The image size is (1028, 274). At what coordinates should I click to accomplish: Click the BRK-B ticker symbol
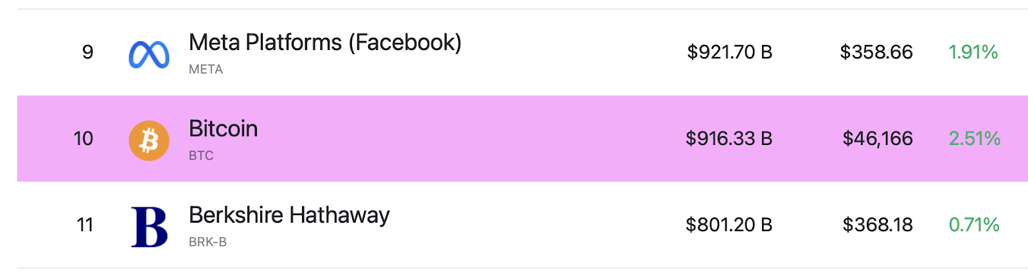click(208, 242)
